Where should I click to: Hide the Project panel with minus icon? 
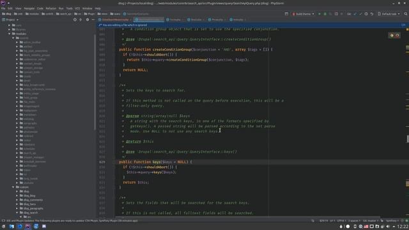point(93,20)
